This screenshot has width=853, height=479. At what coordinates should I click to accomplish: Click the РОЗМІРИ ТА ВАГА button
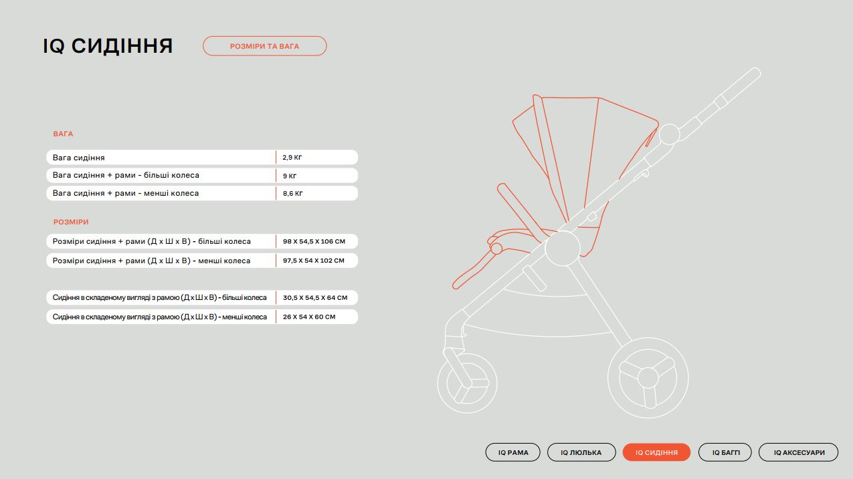point(264,46)
